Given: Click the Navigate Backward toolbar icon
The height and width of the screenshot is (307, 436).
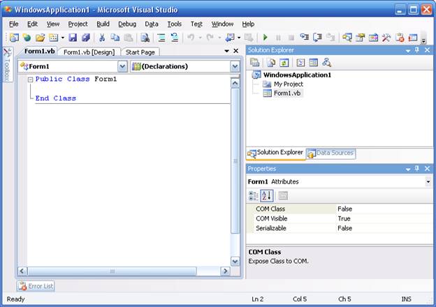Looking at the screenshot, I should pyautogui.click(x=230, y=37).
